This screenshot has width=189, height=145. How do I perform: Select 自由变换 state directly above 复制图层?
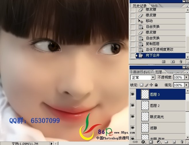point(161,38)
